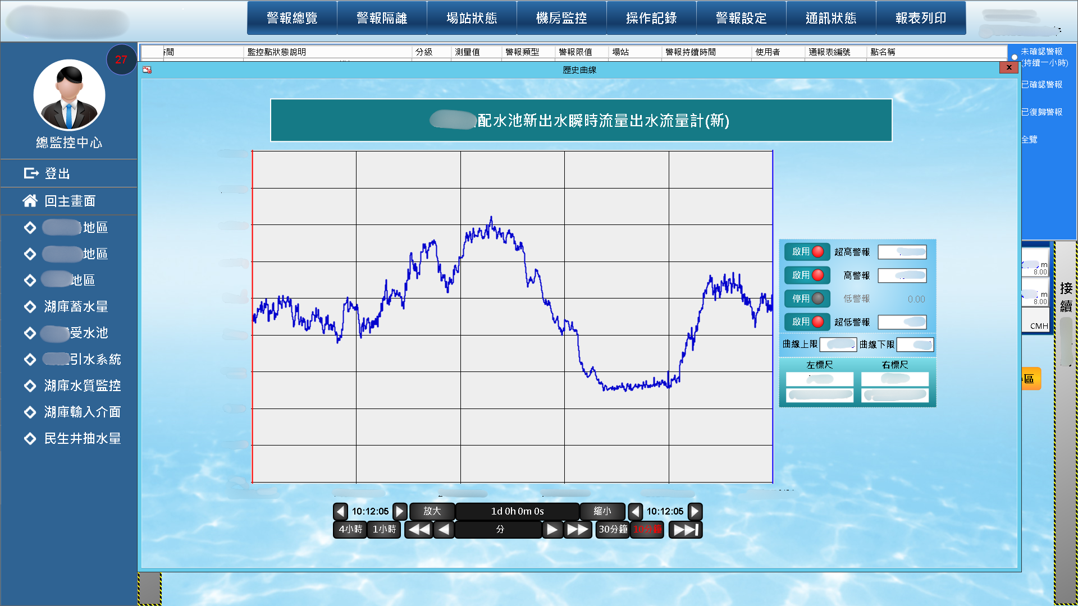Click the user avatar picture
The width and height of the screenshot is (1078, 606).
point(69,95)
